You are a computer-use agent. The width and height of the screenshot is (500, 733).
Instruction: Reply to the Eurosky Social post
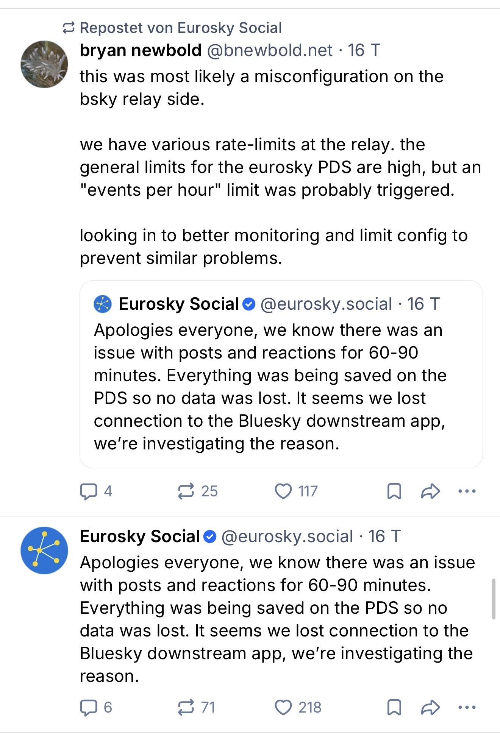[x=89, y=707]
